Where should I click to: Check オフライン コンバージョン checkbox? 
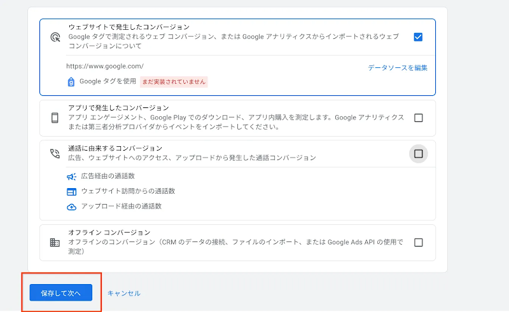(419, 242)
